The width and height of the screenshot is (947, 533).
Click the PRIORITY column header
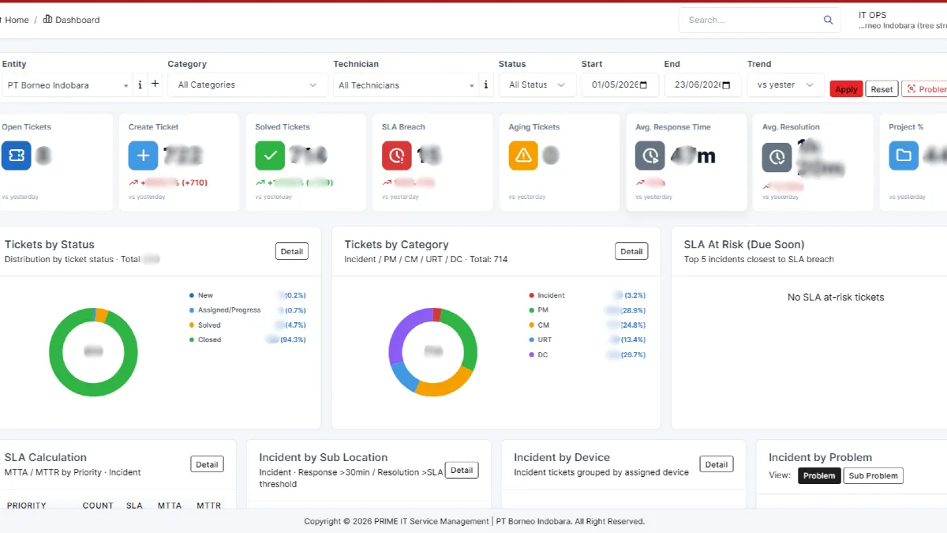(27, 505)
